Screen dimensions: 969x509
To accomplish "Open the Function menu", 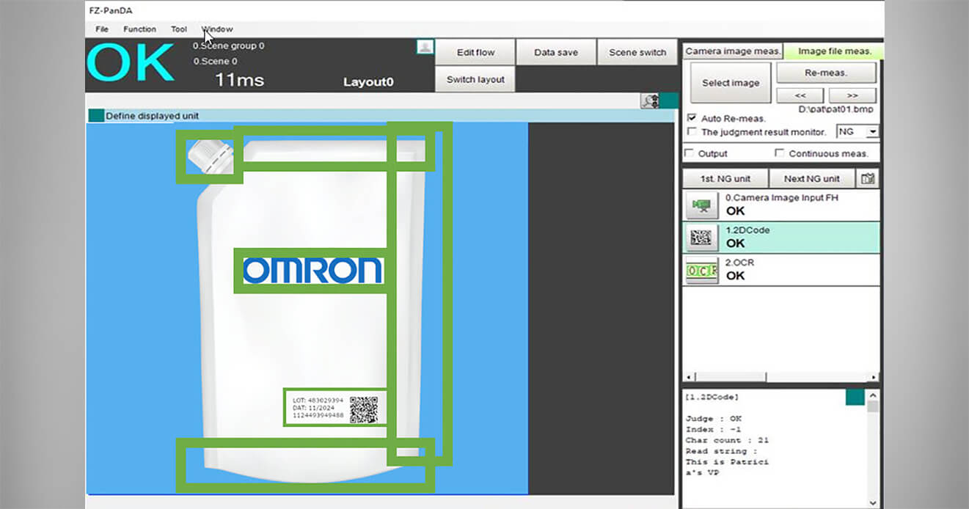I will pos(139,29).
